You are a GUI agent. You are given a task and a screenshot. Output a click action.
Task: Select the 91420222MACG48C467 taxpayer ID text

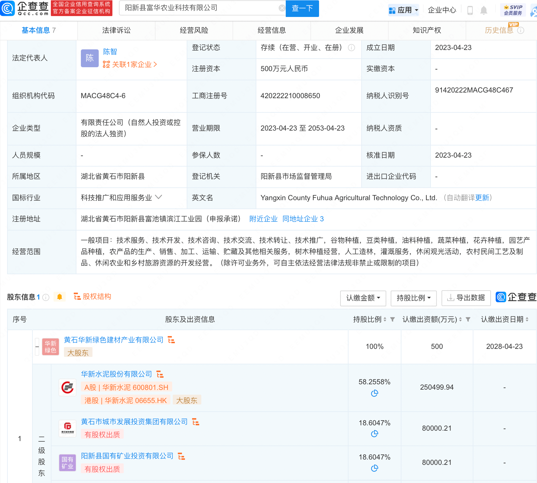click(474, 90)
